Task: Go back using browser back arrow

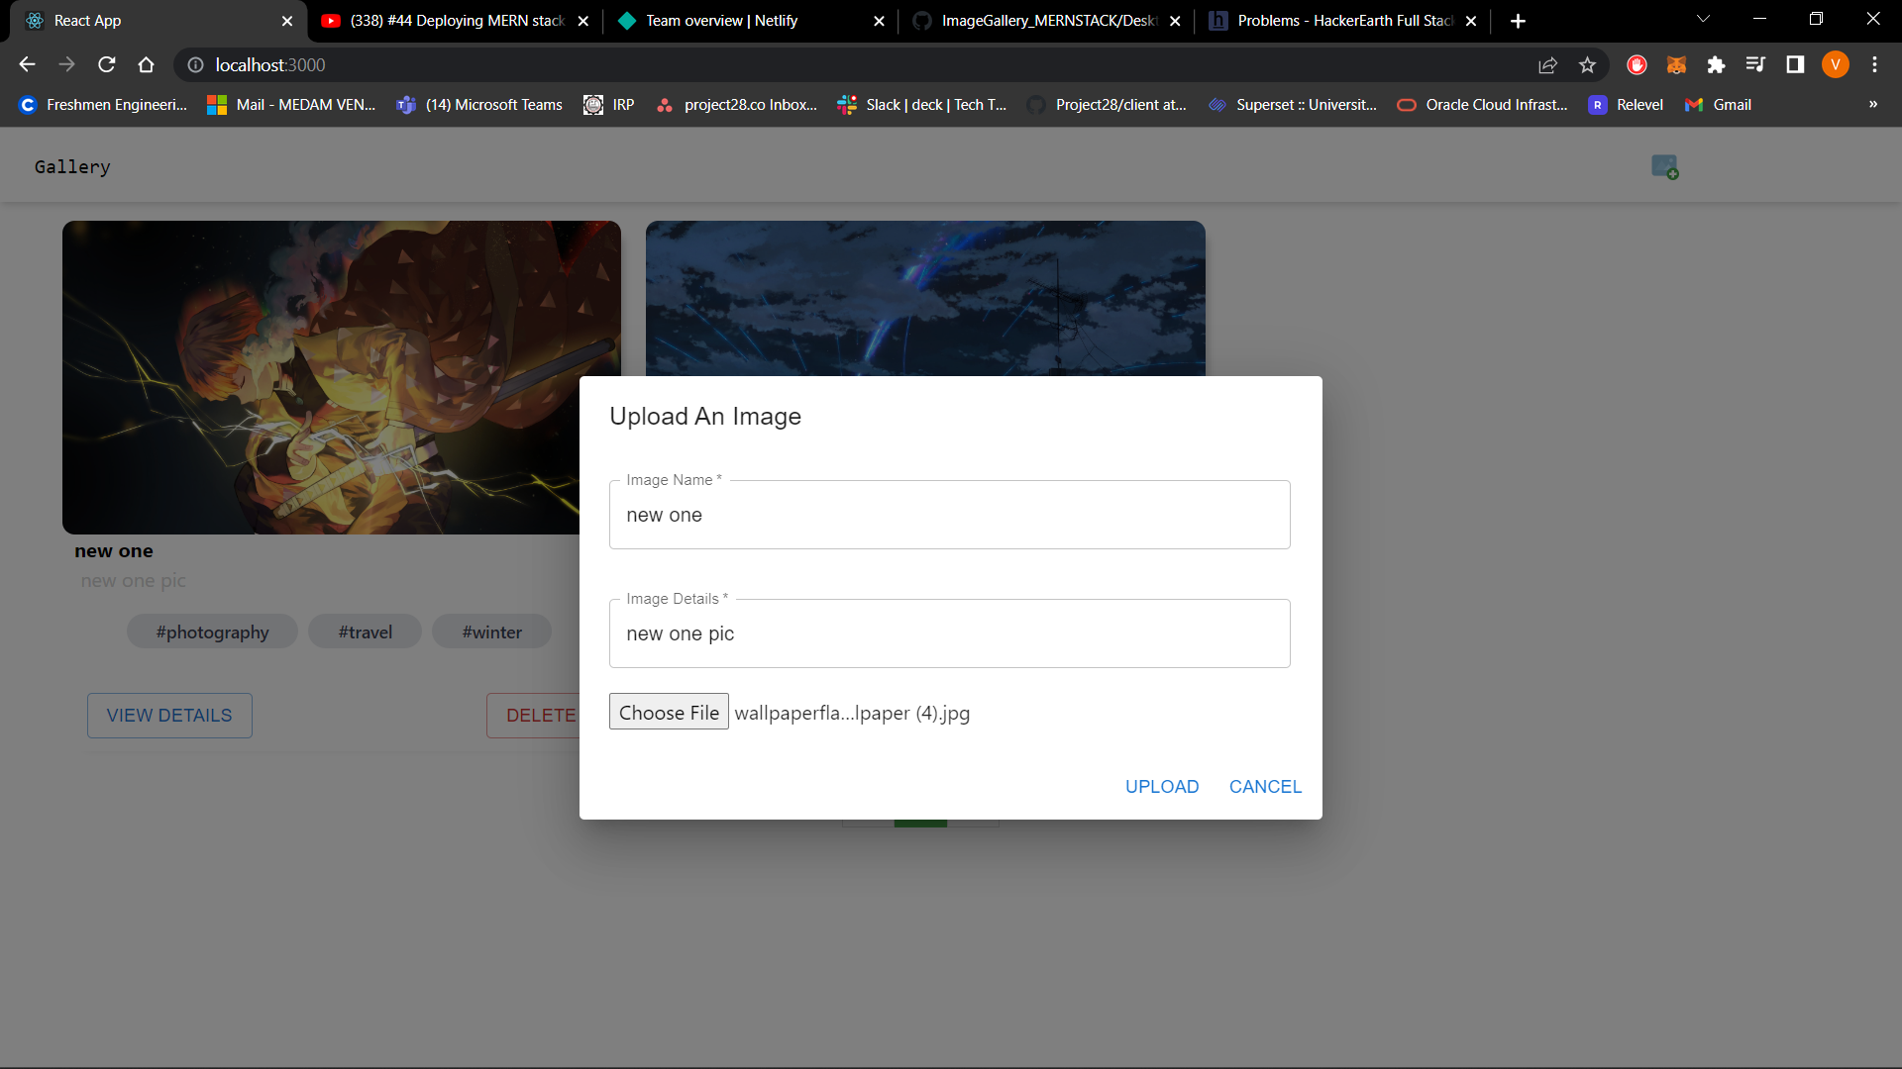Action: click(27, 64)
